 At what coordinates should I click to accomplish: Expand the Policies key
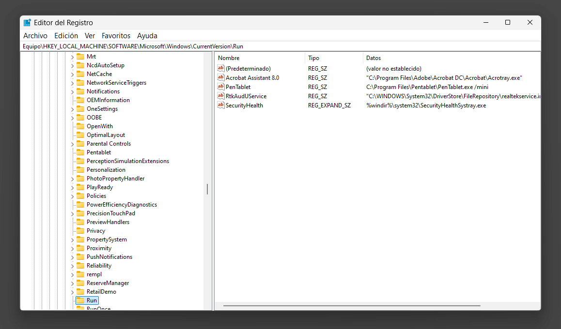tap(72, 196)
